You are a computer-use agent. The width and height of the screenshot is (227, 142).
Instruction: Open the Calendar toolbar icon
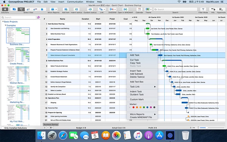(139, 9)
